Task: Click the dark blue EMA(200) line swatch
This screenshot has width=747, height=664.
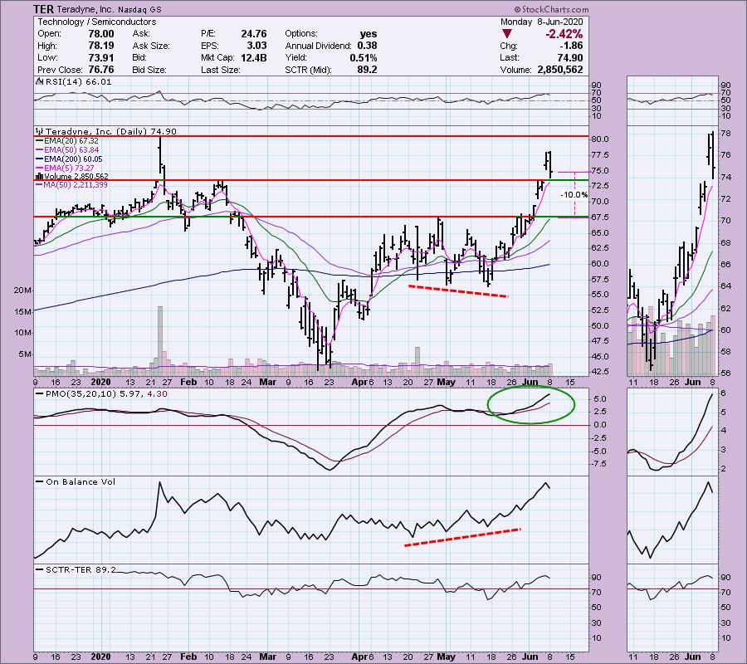Action: (x=39, y=159)
